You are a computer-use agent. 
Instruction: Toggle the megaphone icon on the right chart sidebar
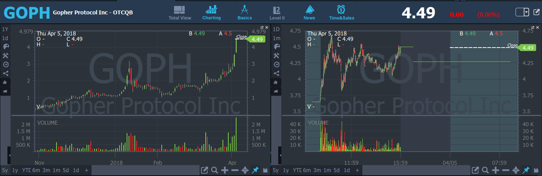(x=277, y=91)
